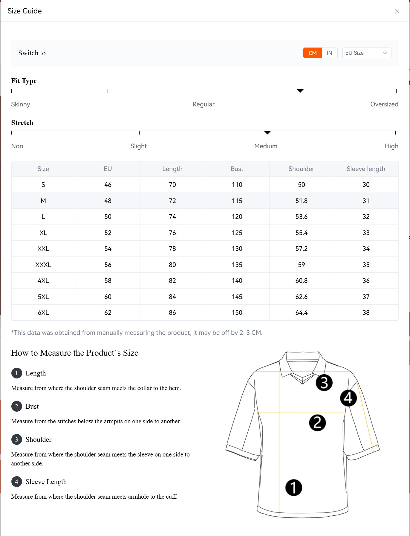The width and height of the screenshot is (410, 536).
Task: Select the 6XL size row
Action: (x=43, y=312)
